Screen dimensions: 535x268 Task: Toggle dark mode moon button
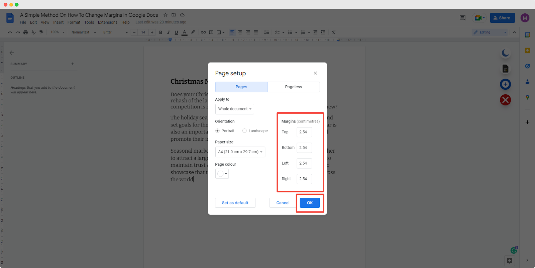[505, 53]
